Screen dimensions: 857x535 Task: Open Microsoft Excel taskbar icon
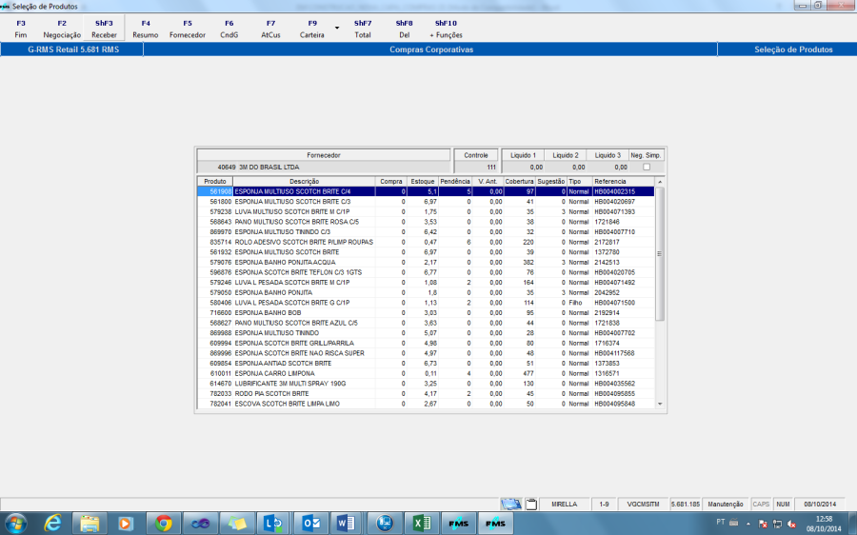tap(420, 523)
